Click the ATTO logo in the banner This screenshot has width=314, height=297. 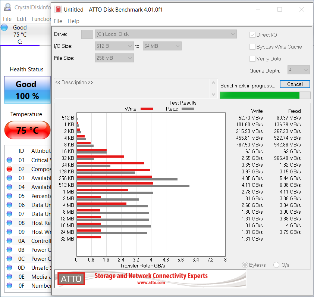70,279
